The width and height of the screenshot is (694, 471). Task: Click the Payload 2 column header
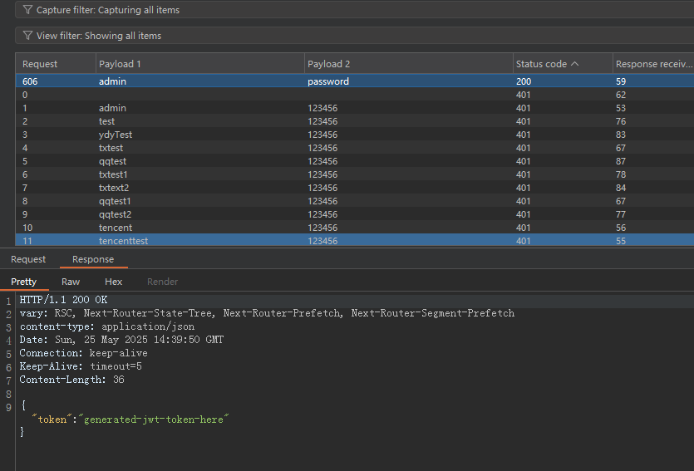[328, 64]
